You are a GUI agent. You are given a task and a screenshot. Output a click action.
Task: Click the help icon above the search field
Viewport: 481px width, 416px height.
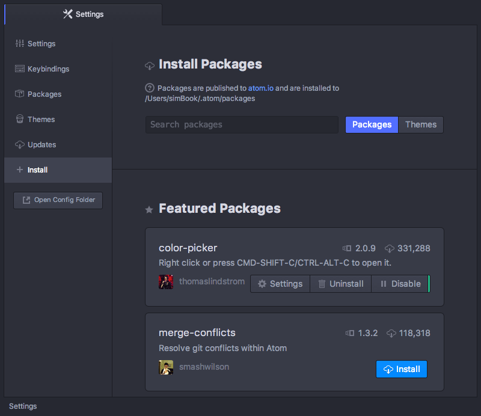tap(149, 87)
